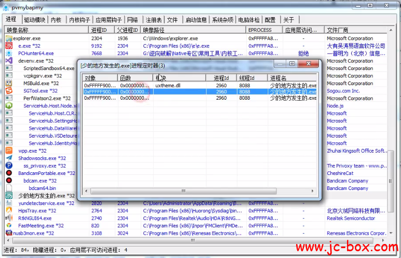Open the 内核 tab

tap(56, 20)
